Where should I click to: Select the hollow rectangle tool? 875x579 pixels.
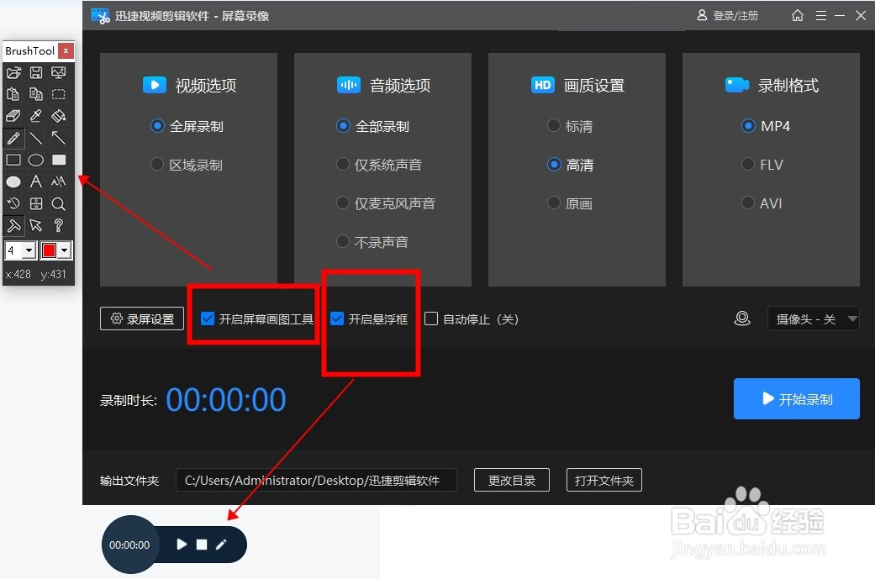[x=13, y=161]
